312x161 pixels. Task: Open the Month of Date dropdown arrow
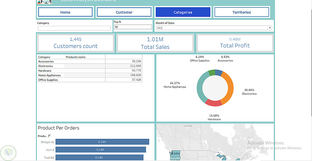point(270,28)
